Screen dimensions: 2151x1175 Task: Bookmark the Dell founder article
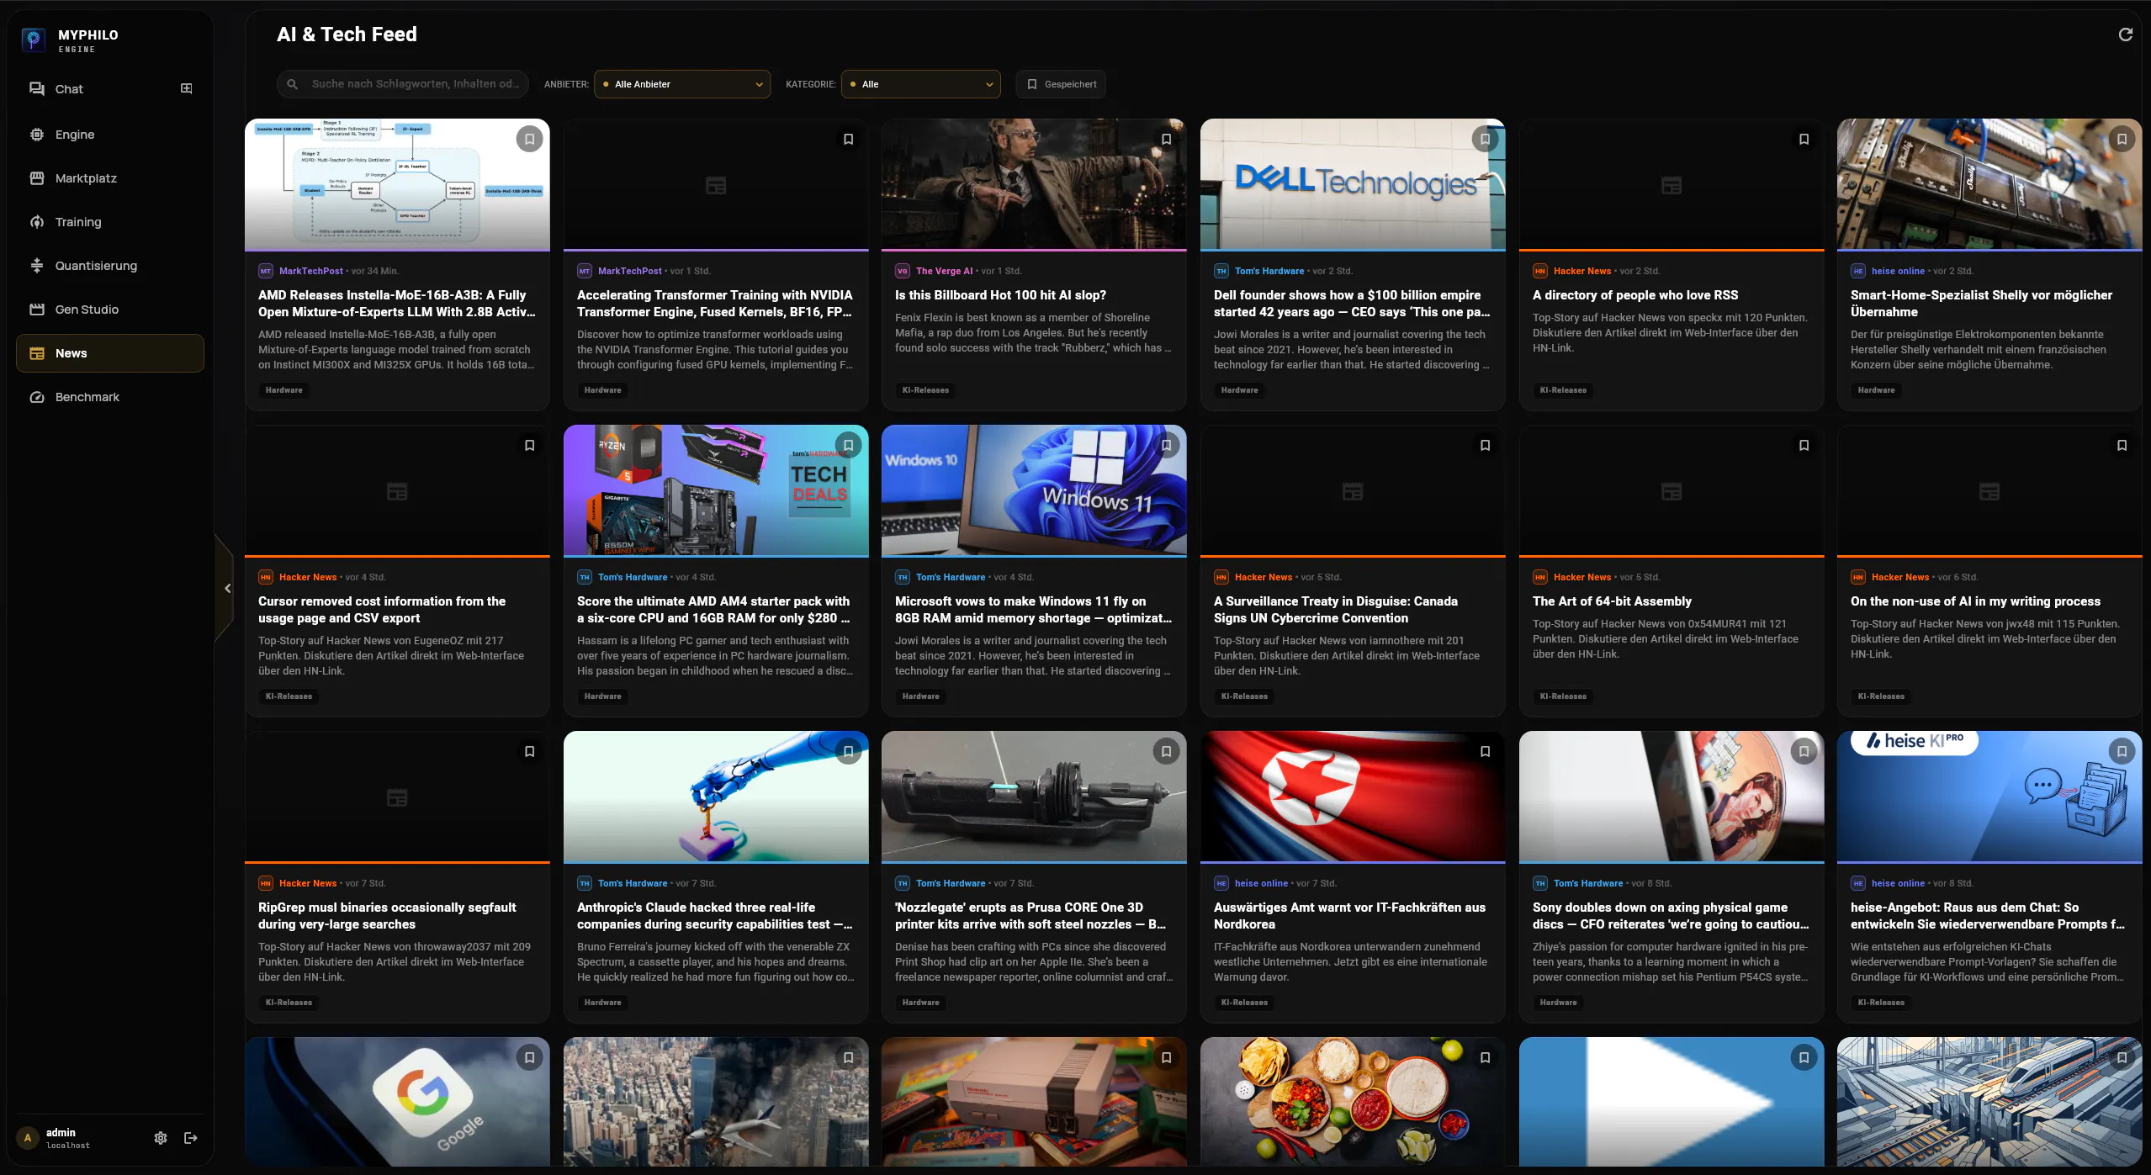click(x=1486, y=139)
